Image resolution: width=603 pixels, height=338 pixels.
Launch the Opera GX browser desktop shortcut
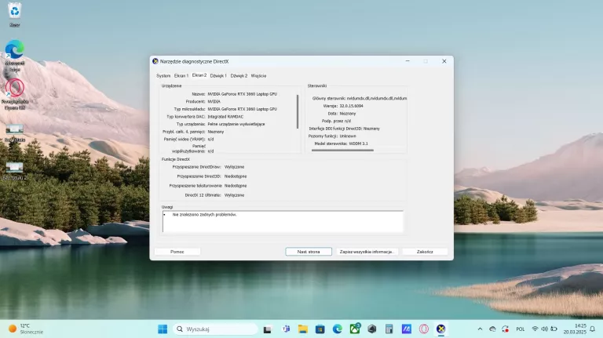[x=15, y=94]
